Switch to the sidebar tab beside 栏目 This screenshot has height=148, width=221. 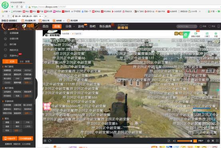click(x=25, y=61)
